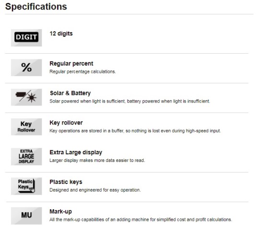Click the MU mark-up icon
256x230 pixels.
point(26,216)
